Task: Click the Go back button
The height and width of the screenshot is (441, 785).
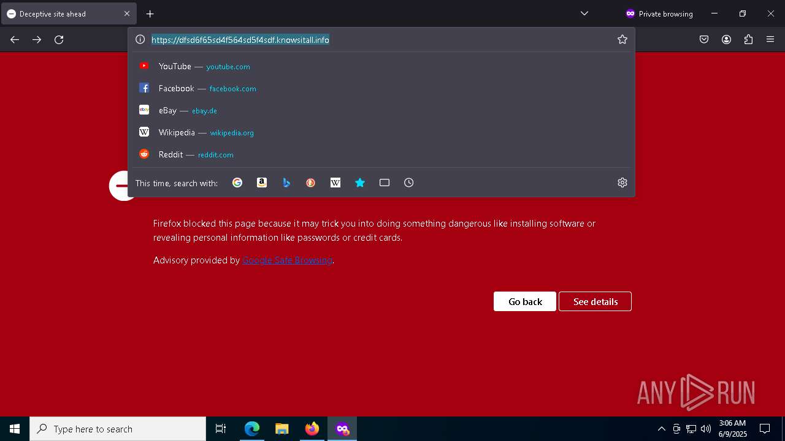Action: (x=525, y=301)
